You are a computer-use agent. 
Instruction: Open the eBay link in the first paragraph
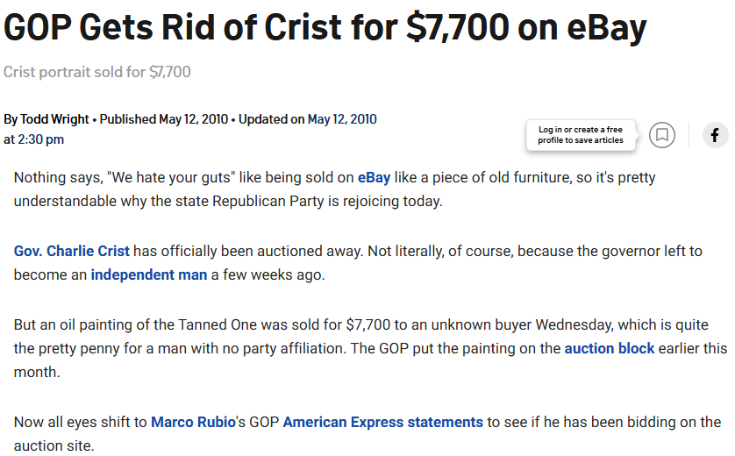tap(374, 178)
